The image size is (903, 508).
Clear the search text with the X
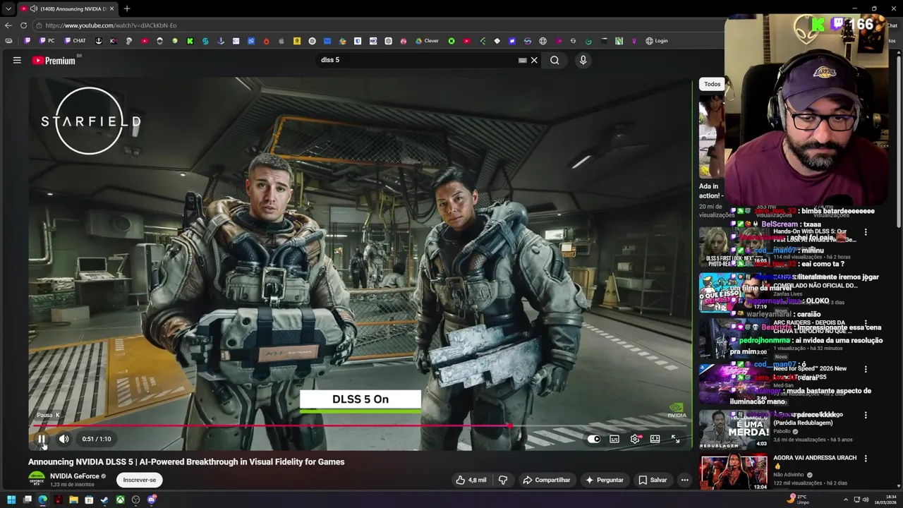click(534, 60)
